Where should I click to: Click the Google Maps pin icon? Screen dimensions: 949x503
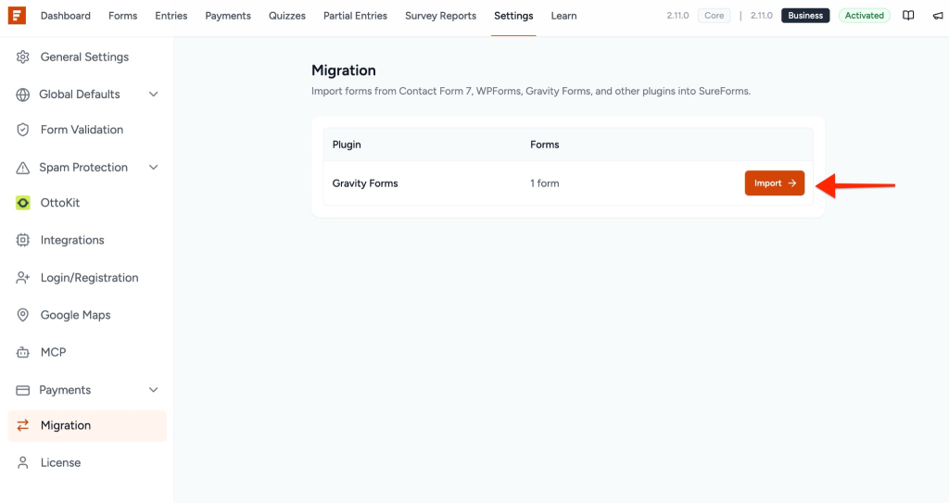coord(23,315)
